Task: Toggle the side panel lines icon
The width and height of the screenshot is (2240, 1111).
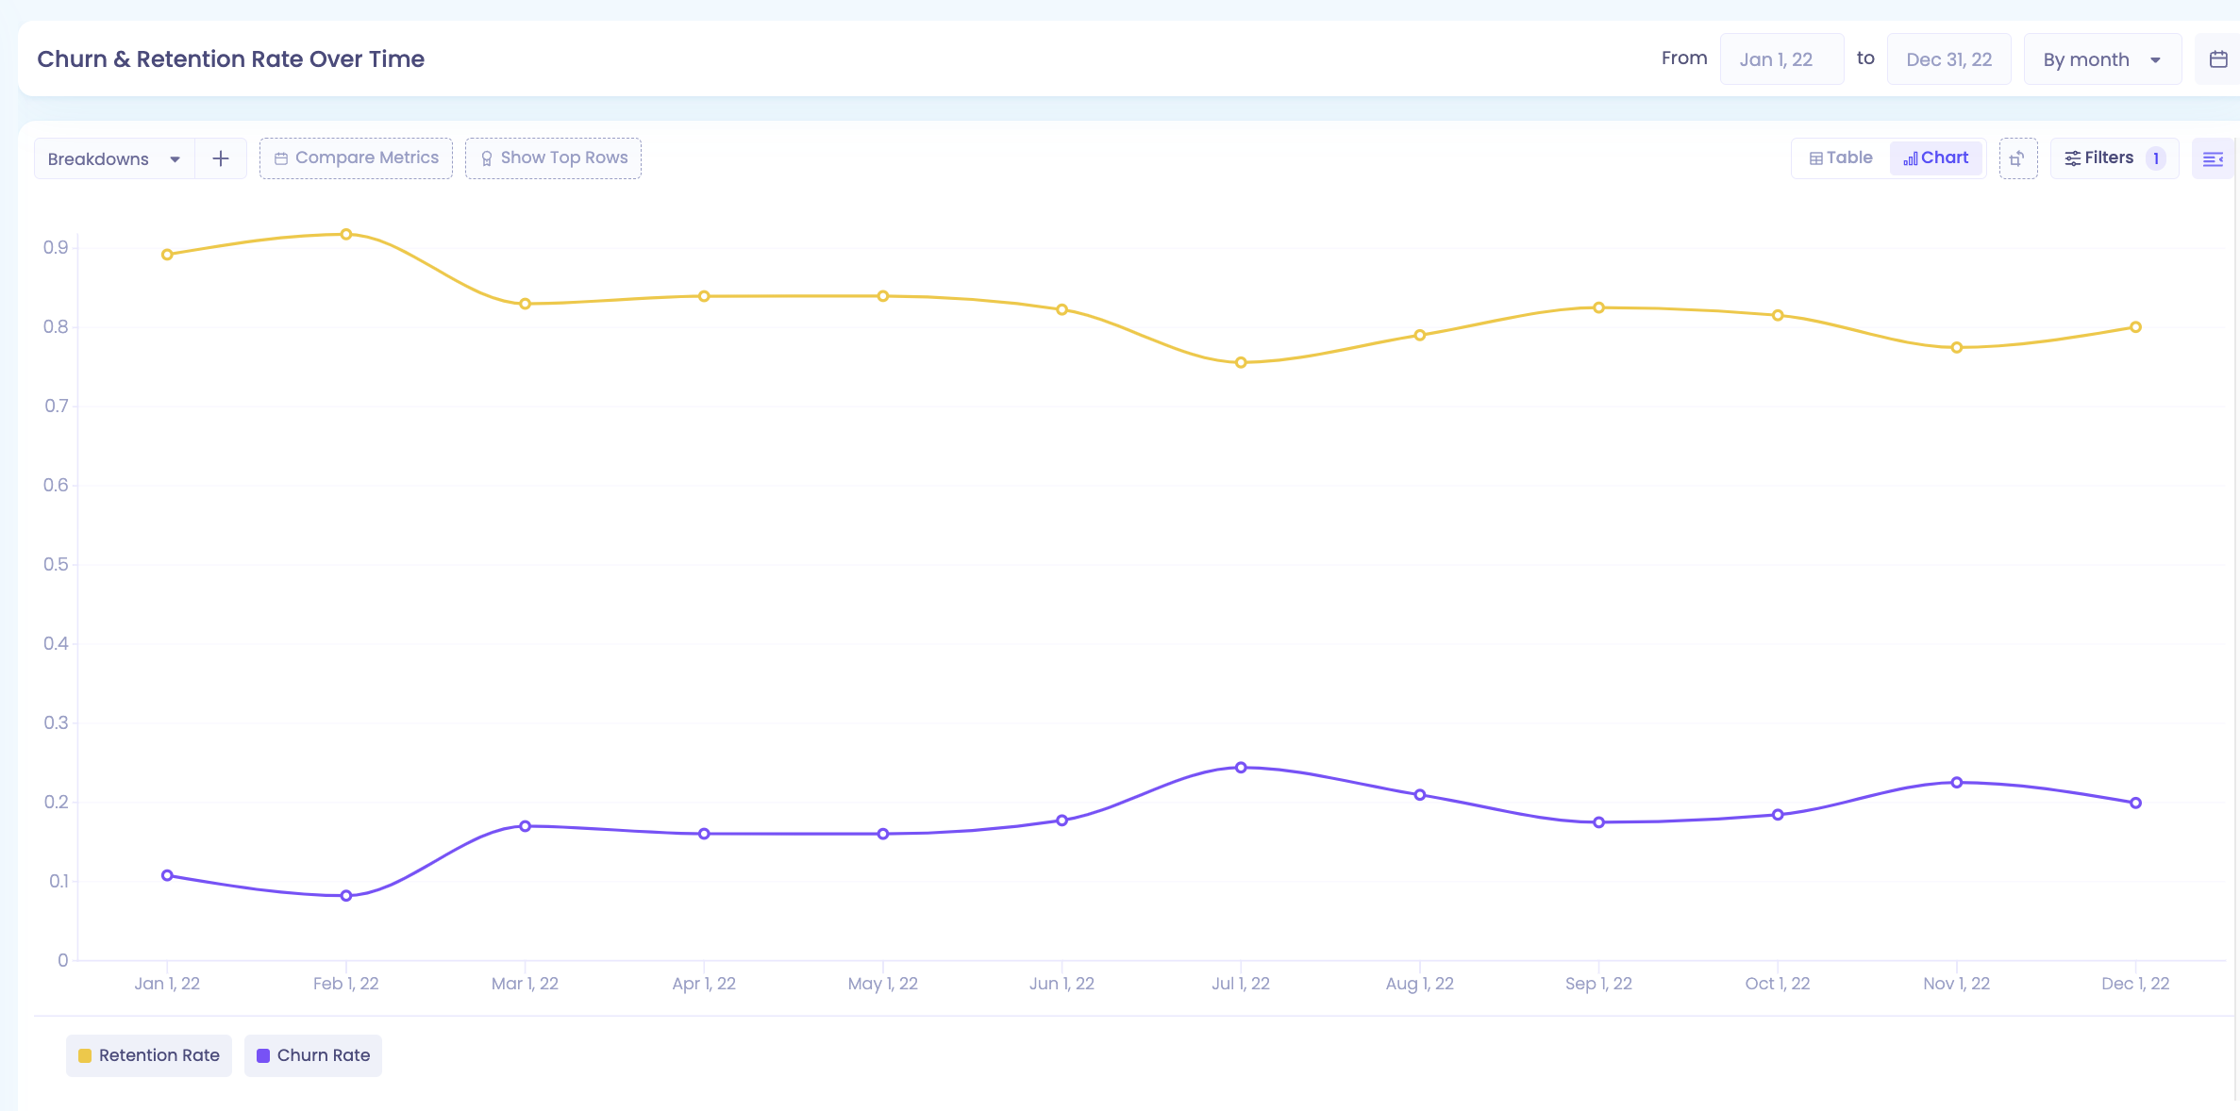Action: point(2213,158)
